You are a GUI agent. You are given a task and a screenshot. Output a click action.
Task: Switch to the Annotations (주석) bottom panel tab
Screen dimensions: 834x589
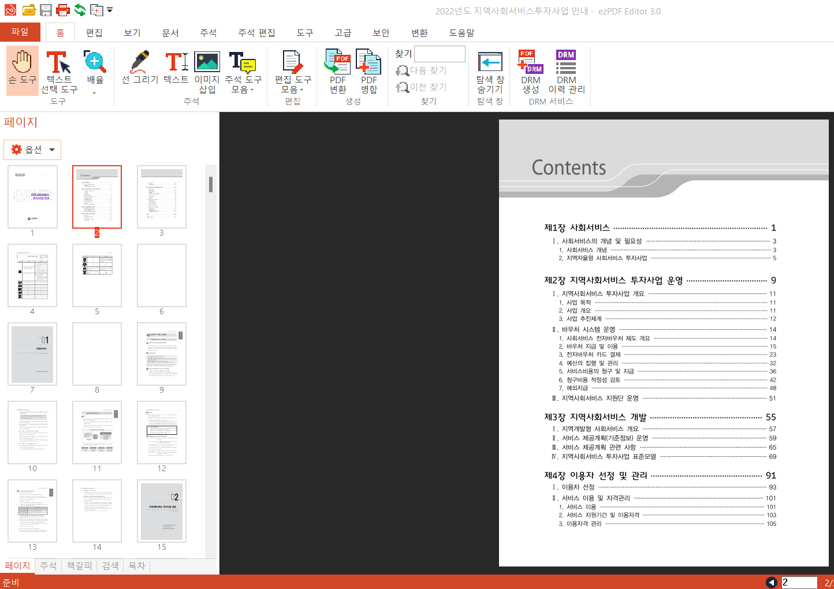[x=49, y=566]
